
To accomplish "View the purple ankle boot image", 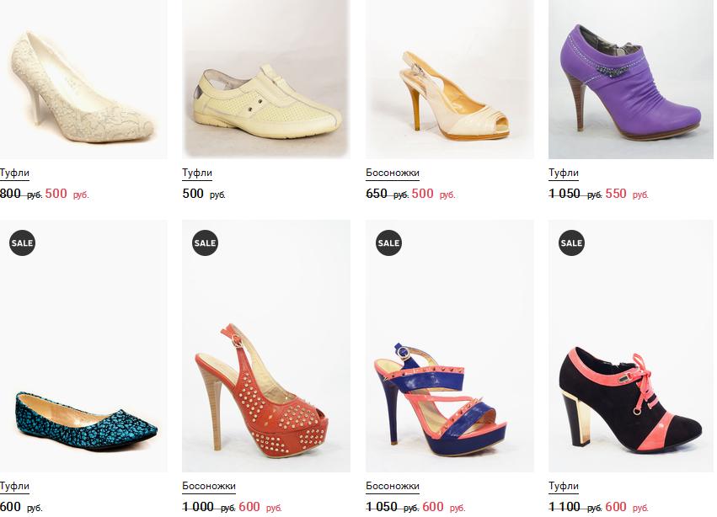I will click(631, 80).
